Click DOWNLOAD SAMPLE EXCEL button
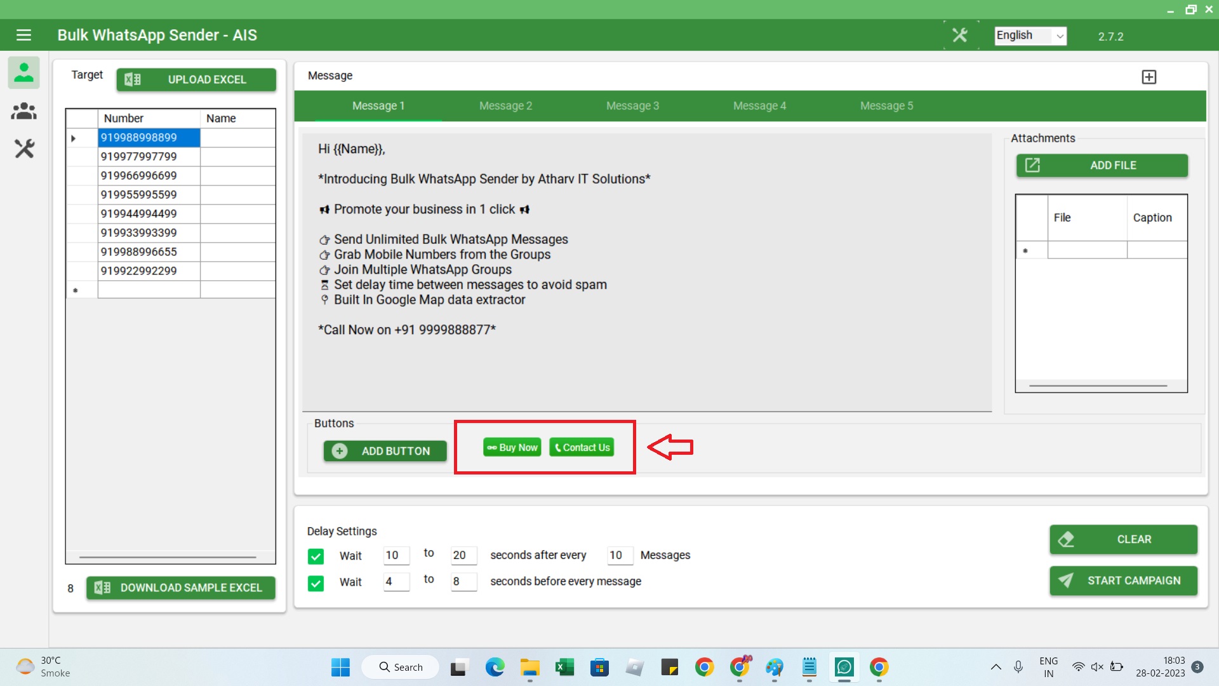The width and height of the screenshot is (1219, 686). pyautogui.click(x=181, y=588)
